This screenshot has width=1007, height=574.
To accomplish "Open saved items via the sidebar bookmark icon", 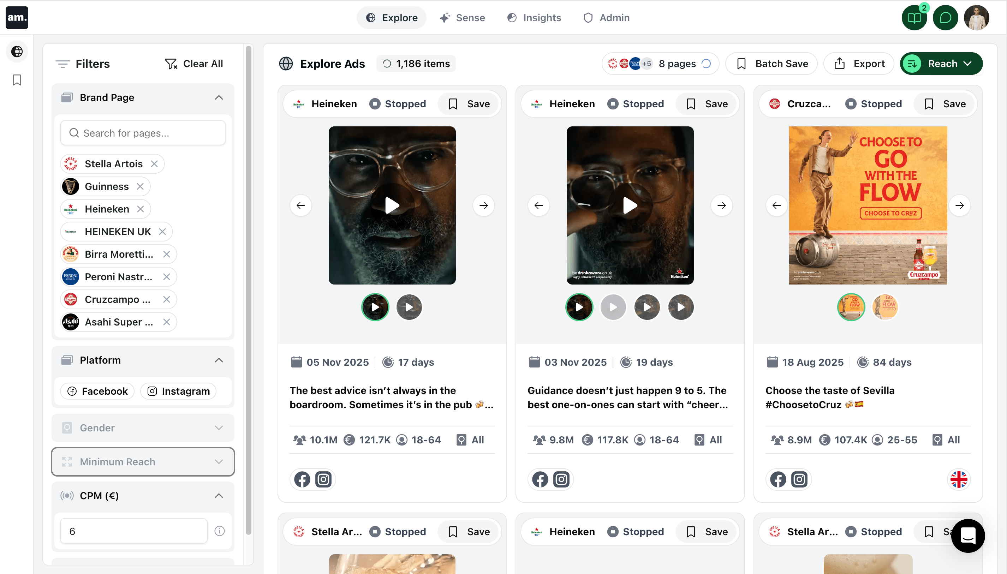I will (17, 80).
